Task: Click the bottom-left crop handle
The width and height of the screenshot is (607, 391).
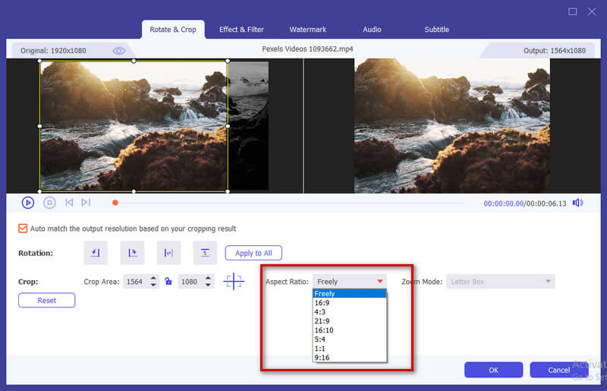Action: tap(40, 191)
